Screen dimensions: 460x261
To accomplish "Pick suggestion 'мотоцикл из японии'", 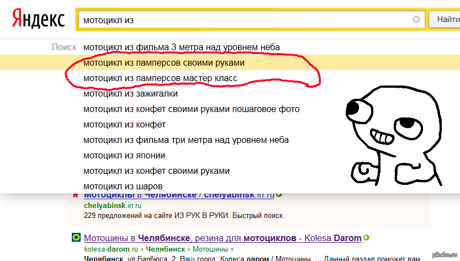I will coord(124,156).
